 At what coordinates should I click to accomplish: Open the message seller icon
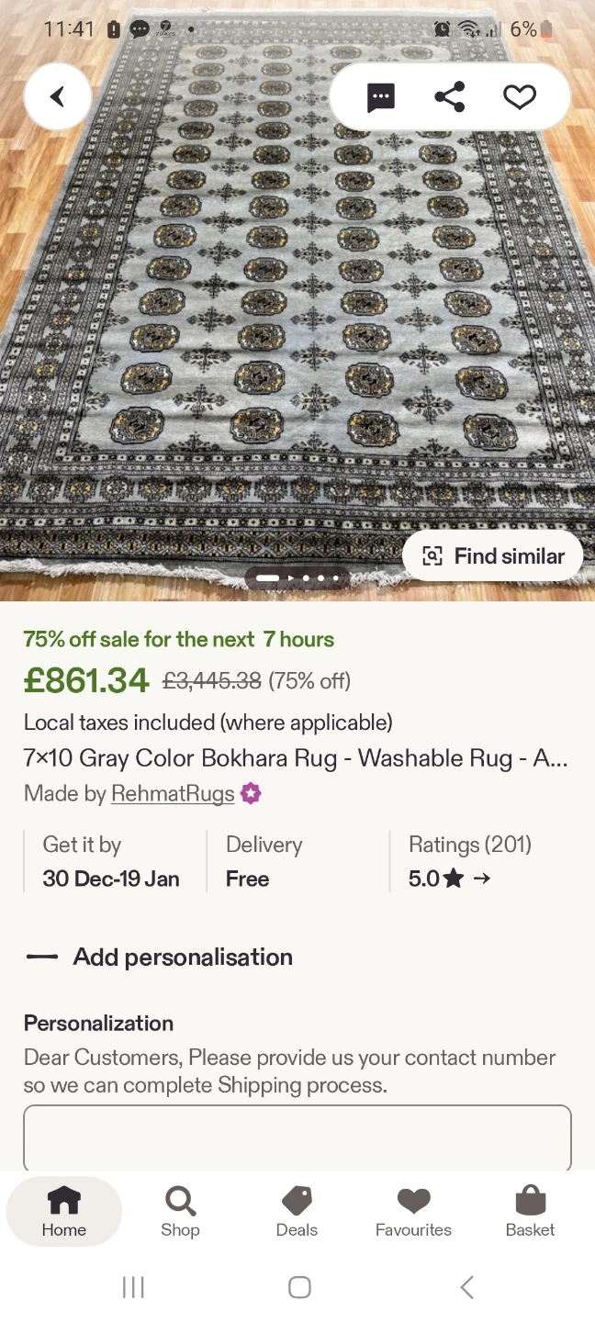coord(380,96)
